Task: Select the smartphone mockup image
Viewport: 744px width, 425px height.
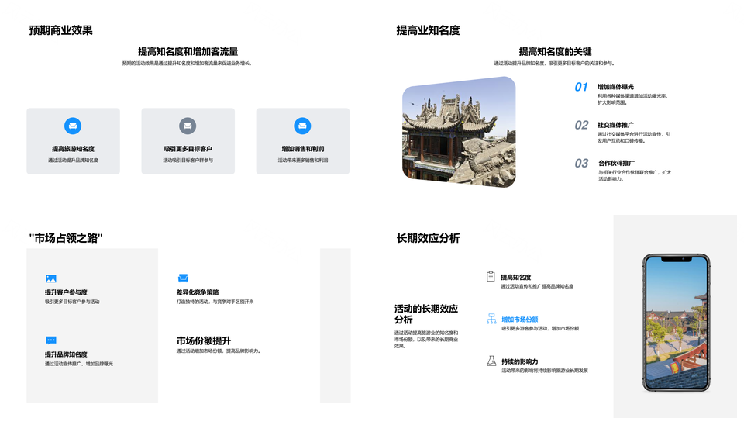Action: pos(676,322)
